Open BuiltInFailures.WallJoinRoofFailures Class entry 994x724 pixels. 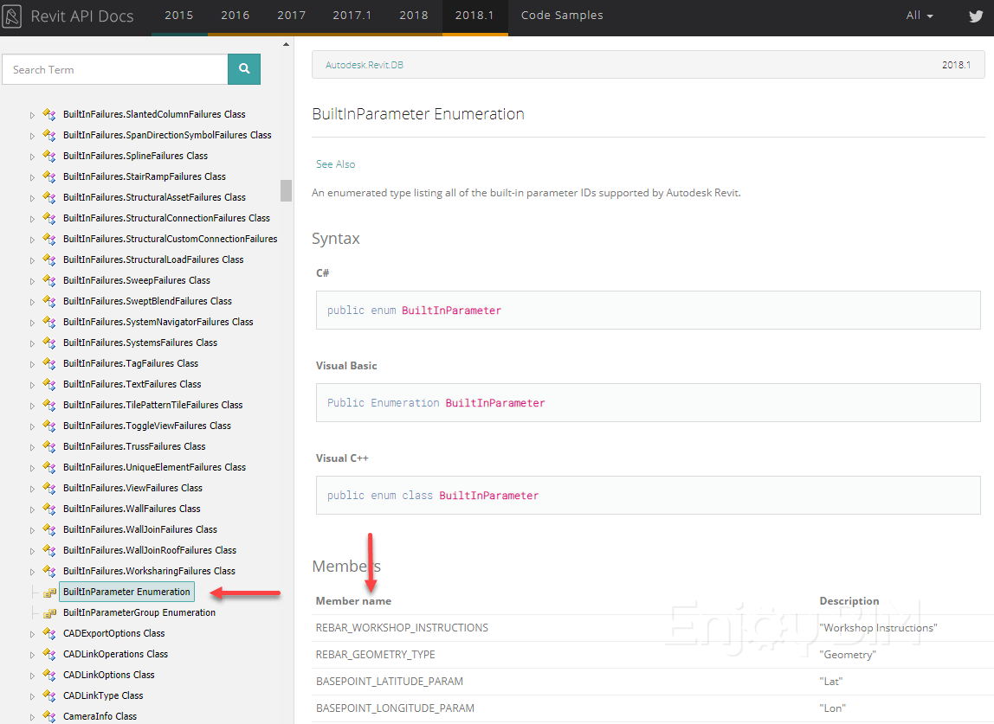(150, 550)
